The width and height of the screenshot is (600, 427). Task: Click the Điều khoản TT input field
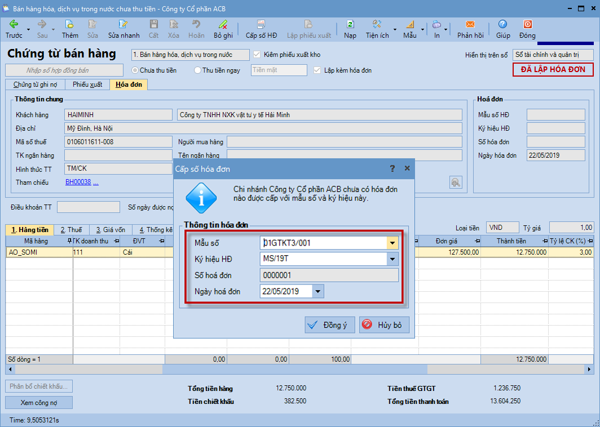click(x=89, y=207)
